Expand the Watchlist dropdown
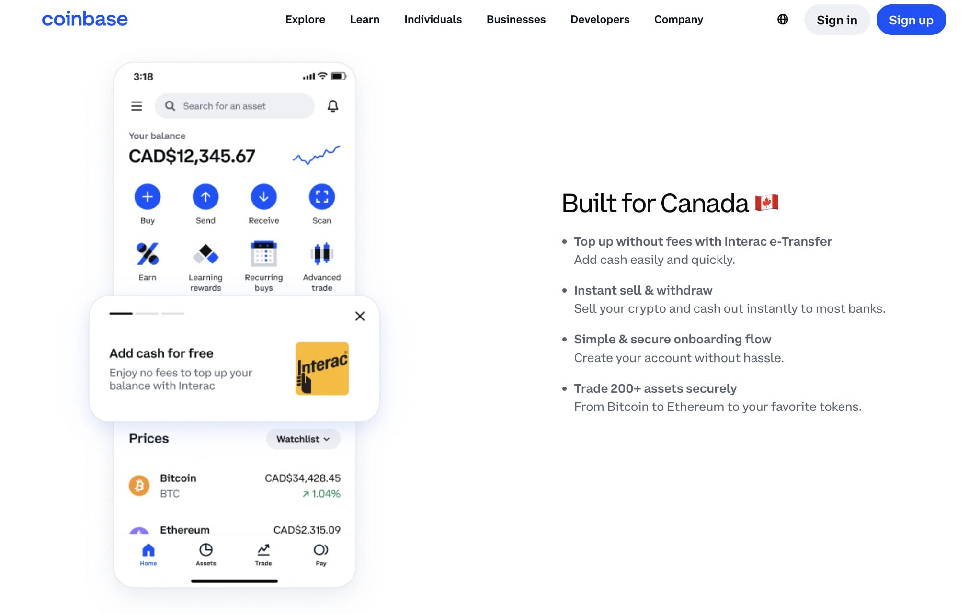Screen dimensions: 980x614 point(303,439)
